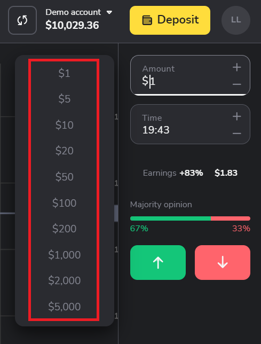The height and width of the screenshot is (344, 261).
Task: Increase Time with the plus icon
Action: click(236, 116)
